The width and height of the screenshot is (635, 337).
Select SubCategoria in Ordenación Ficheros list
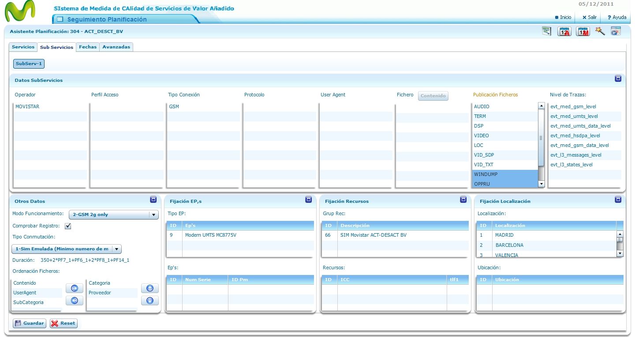click(37, 302)
